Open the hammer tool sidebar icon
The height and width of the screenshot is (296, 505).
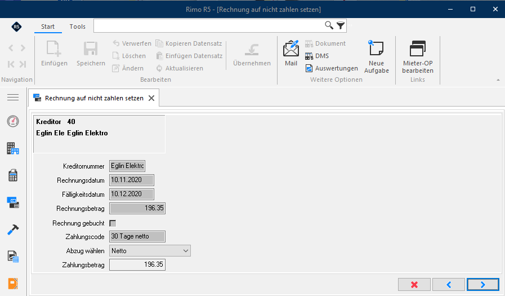coord(13,229)
